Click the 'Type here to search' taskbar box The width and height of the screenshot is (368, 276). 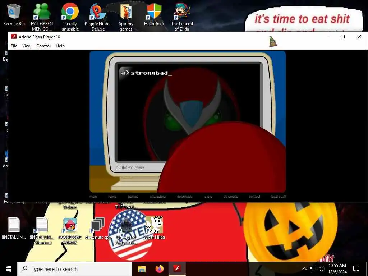75,269
